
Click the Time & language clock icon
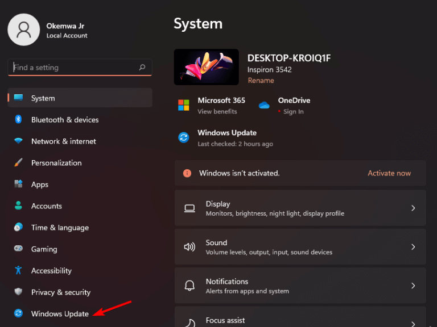[18, 227]
